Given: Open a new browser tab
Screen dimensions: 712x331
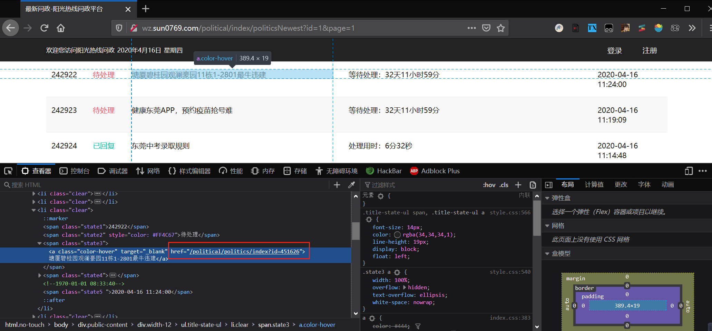Looking at the screenshot, I should 146,9.
